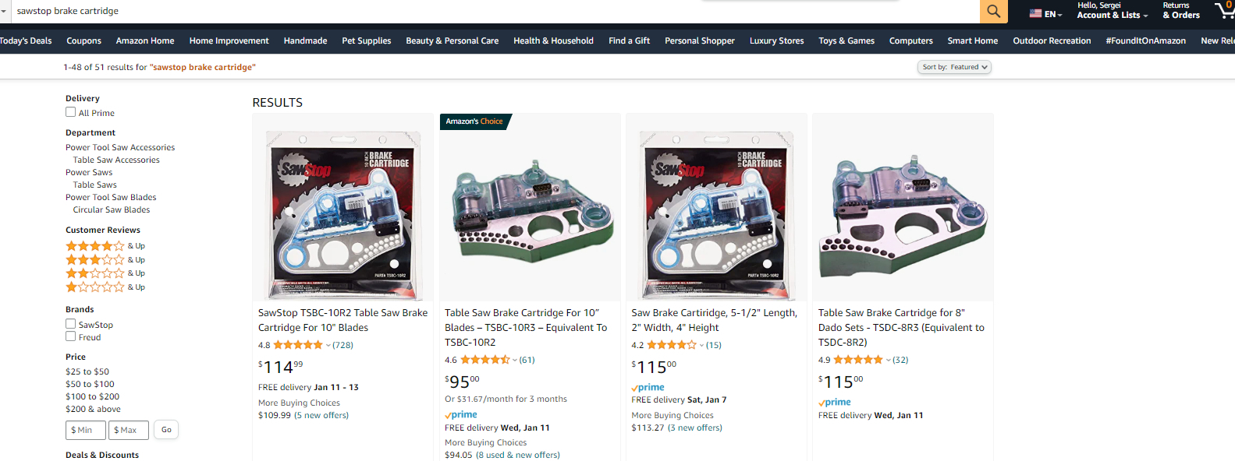Open the Sort by Featured dropdown
The height and width of the screenshot is (461, 1235).
coord(954,67)
